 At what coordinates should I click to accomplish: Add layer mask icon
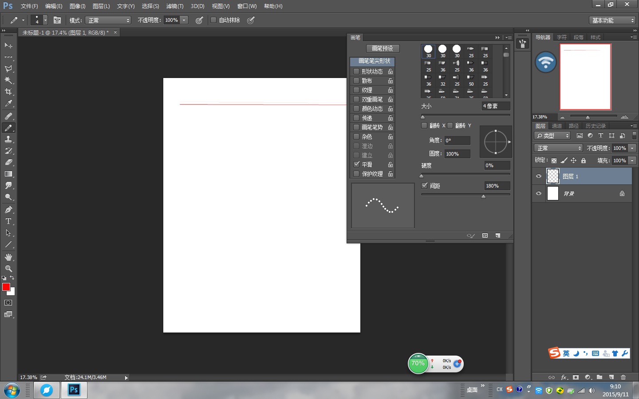pos(576,377)
